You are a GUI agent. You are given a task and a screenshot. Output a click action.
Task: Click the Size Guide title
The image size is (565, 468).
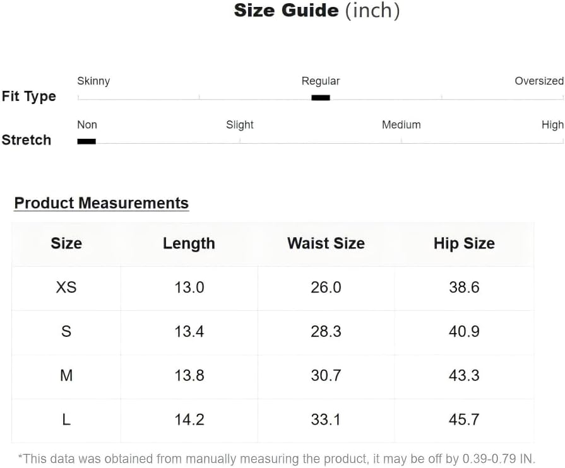point(317,11)
